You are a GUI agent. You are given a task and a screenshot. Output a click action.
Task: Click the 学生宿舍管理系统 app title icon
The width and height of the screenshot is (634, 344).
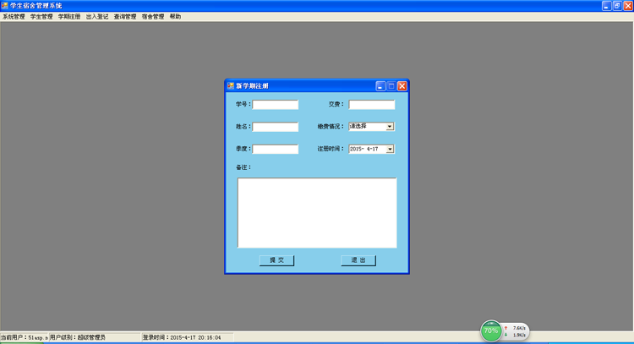(5, 5)
